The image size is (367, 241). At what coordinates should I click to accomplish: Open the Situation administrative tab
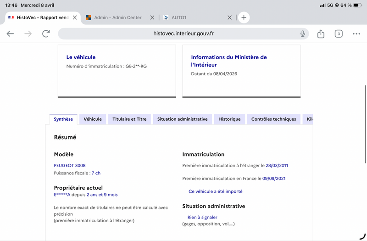182,119
